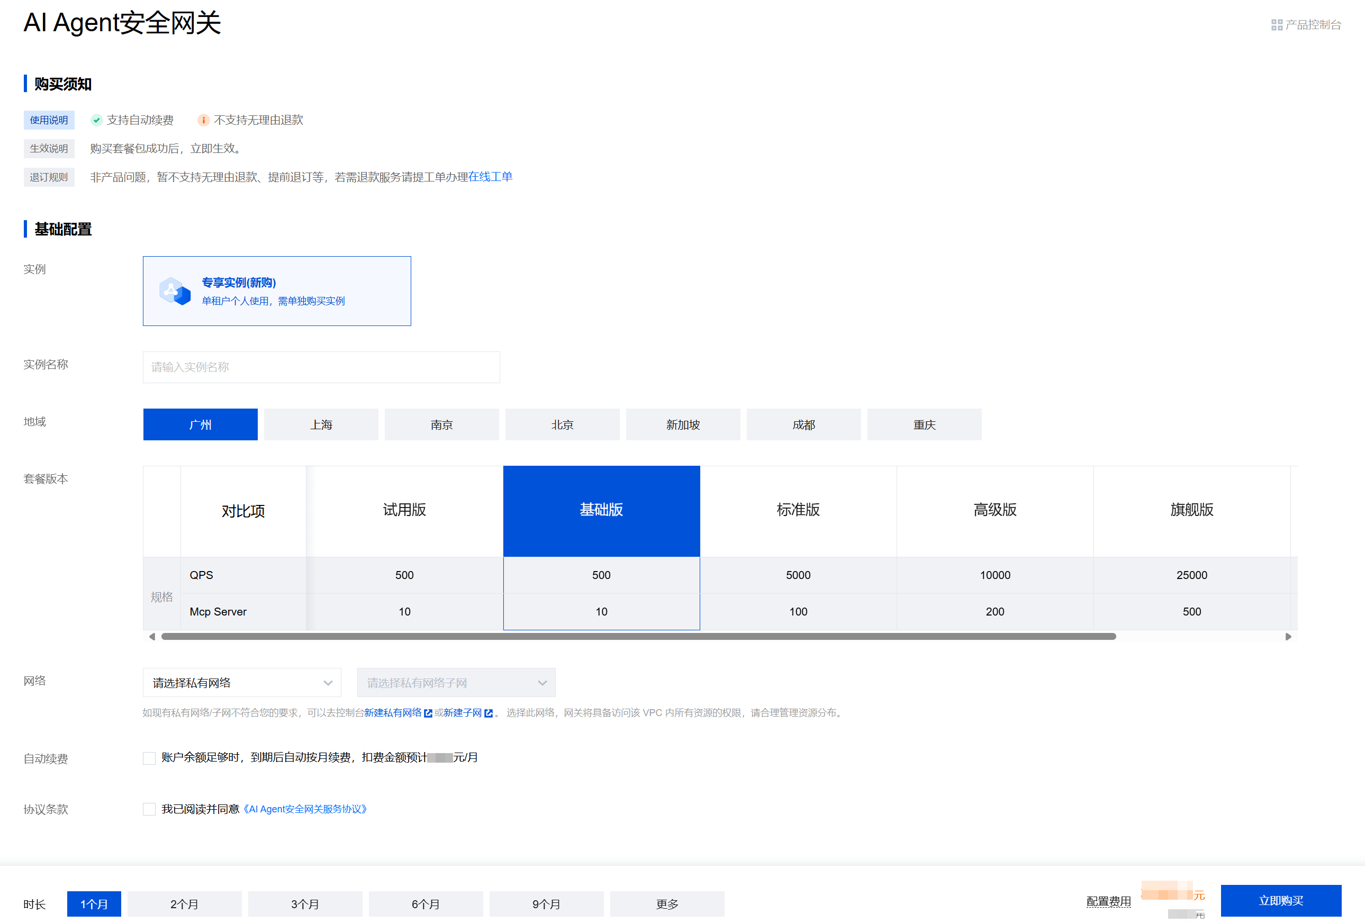This screenshot has height=923, width=1365.
Task: Open the private network subnet dropdown
Action: [x=456, y=682]
